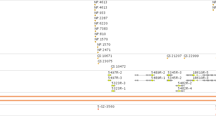The width and height of the screenshot is (216, 116).
Task: Click the NP:2287 feature label
Action: (x=101, y=18)
